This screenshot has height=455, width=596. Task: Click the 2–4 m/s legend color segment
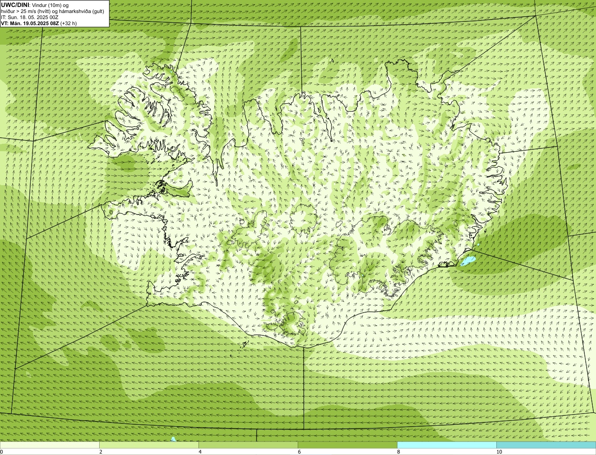click(x=149, y=445)
